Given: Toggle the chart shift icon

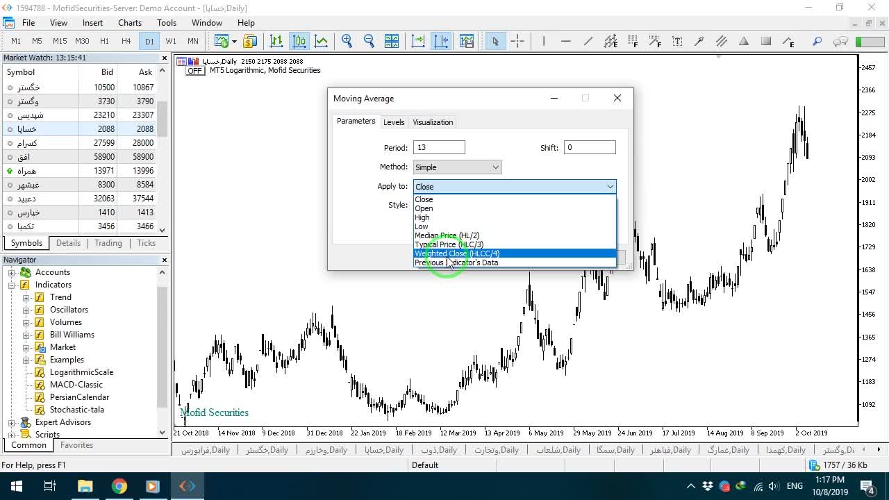Looking at the screenshot, I should tap(441, 41).
